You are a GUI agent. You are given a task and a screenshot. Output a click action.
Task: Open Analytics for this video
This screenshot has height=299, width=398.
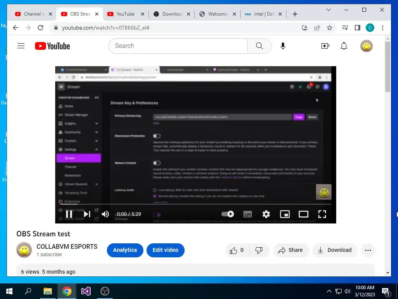[x=125, y=250]
